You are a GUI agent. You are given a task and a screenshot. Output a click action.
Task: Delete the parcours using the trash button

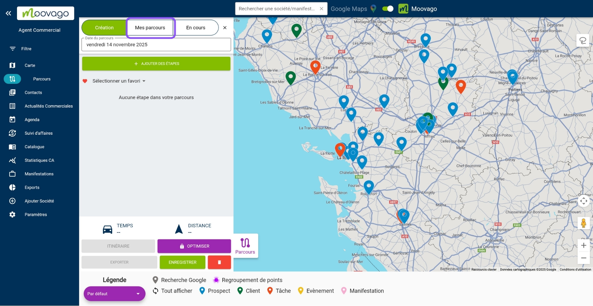219,262
